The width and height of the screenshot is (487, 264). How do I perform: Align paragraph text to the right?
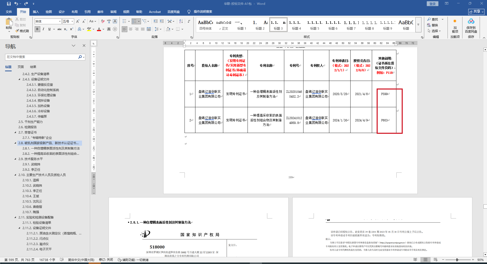137,29
